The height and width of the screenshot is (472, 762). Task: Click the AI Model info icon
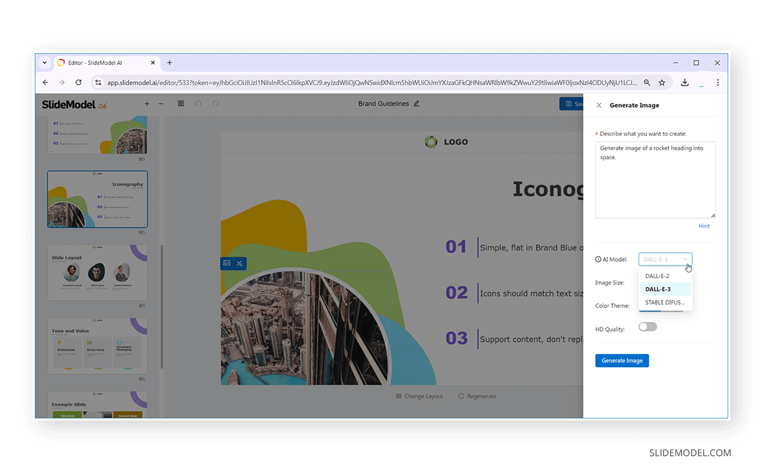tap(598, 259)
